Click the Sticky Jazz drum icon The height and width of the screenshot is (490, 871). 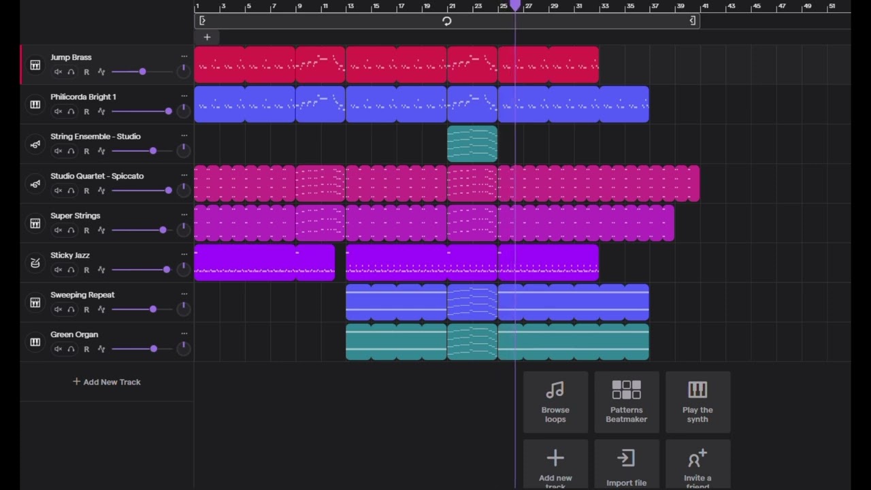click(x=35, y=263)
